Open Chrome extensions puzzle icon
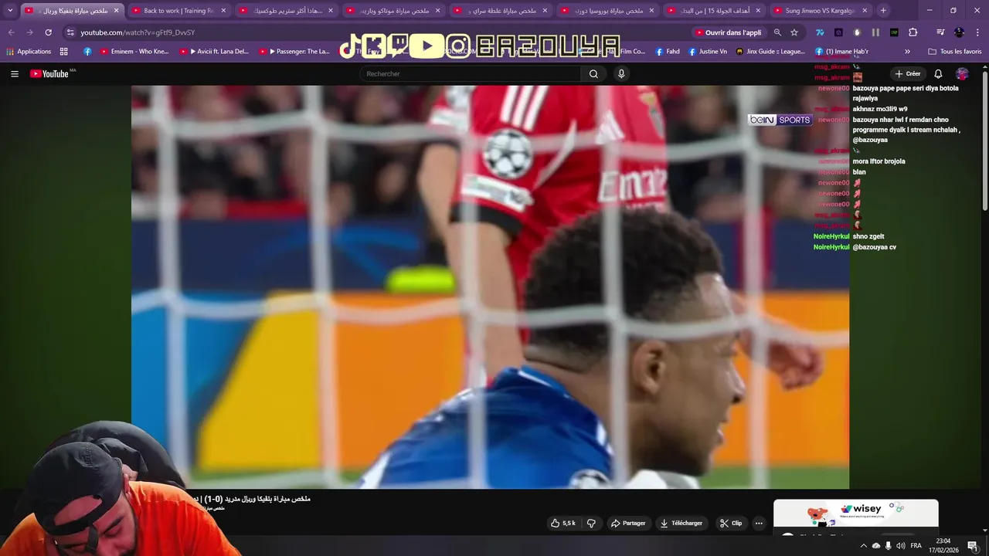This screenshot has width=989, height=556. 913,32
